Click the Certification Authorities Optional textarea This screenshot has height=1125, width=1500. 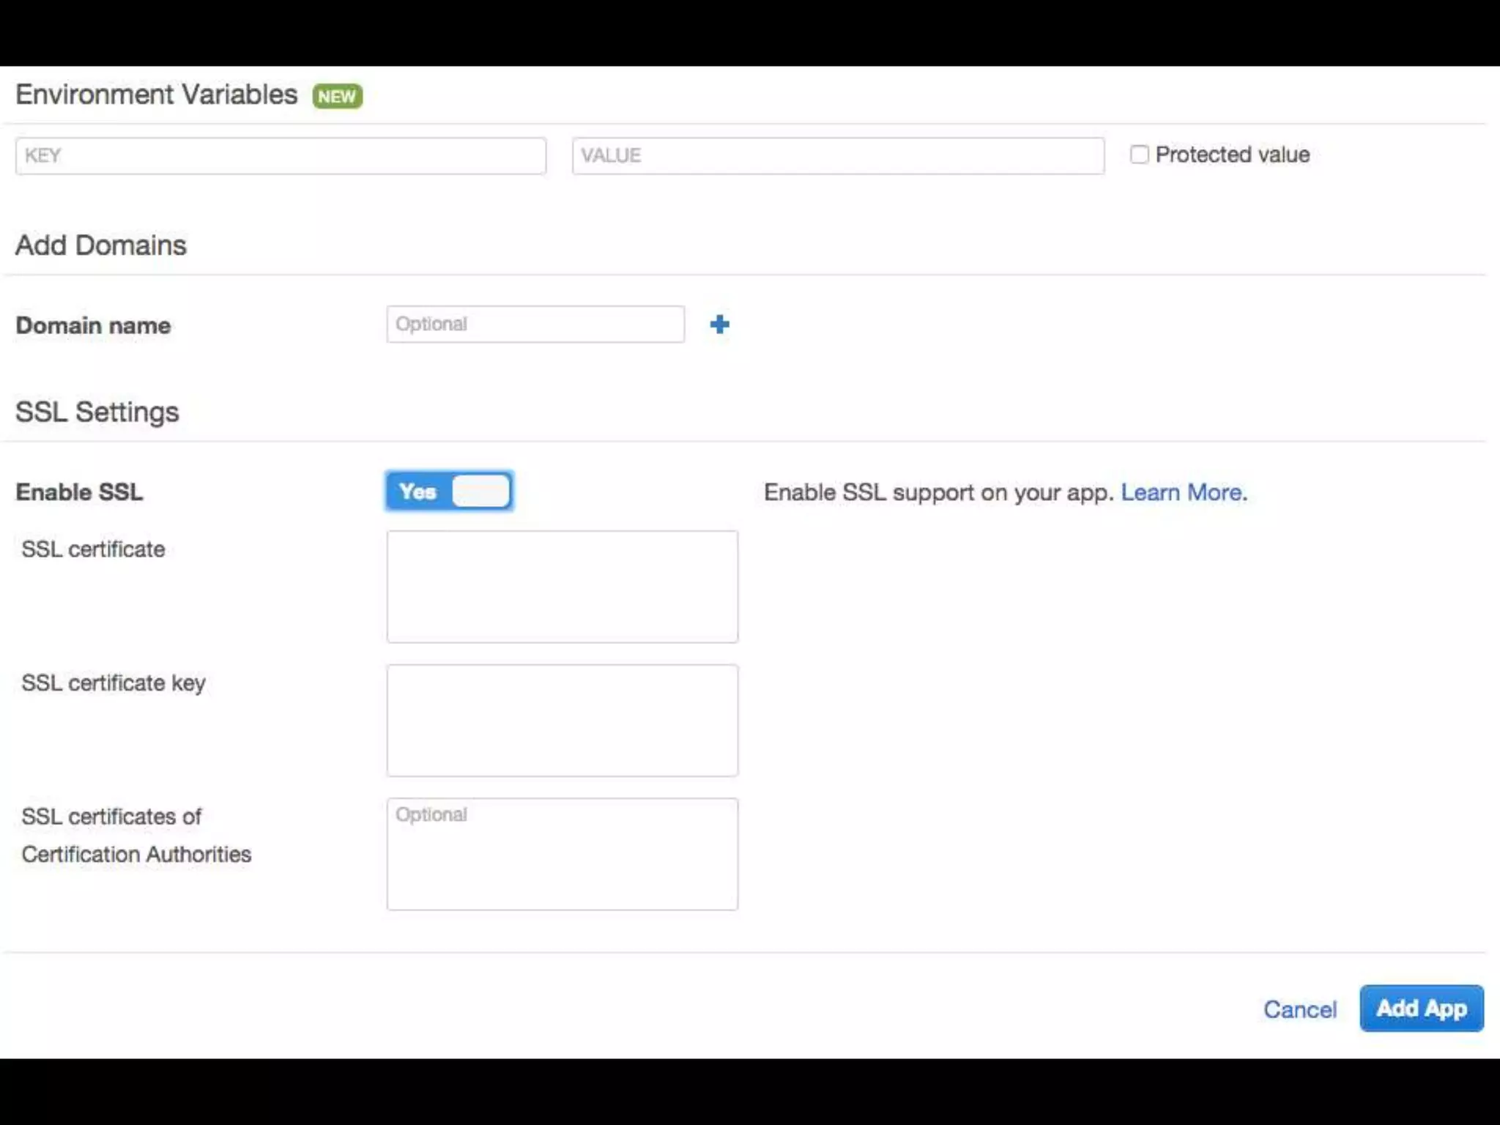tap(562, 854)
